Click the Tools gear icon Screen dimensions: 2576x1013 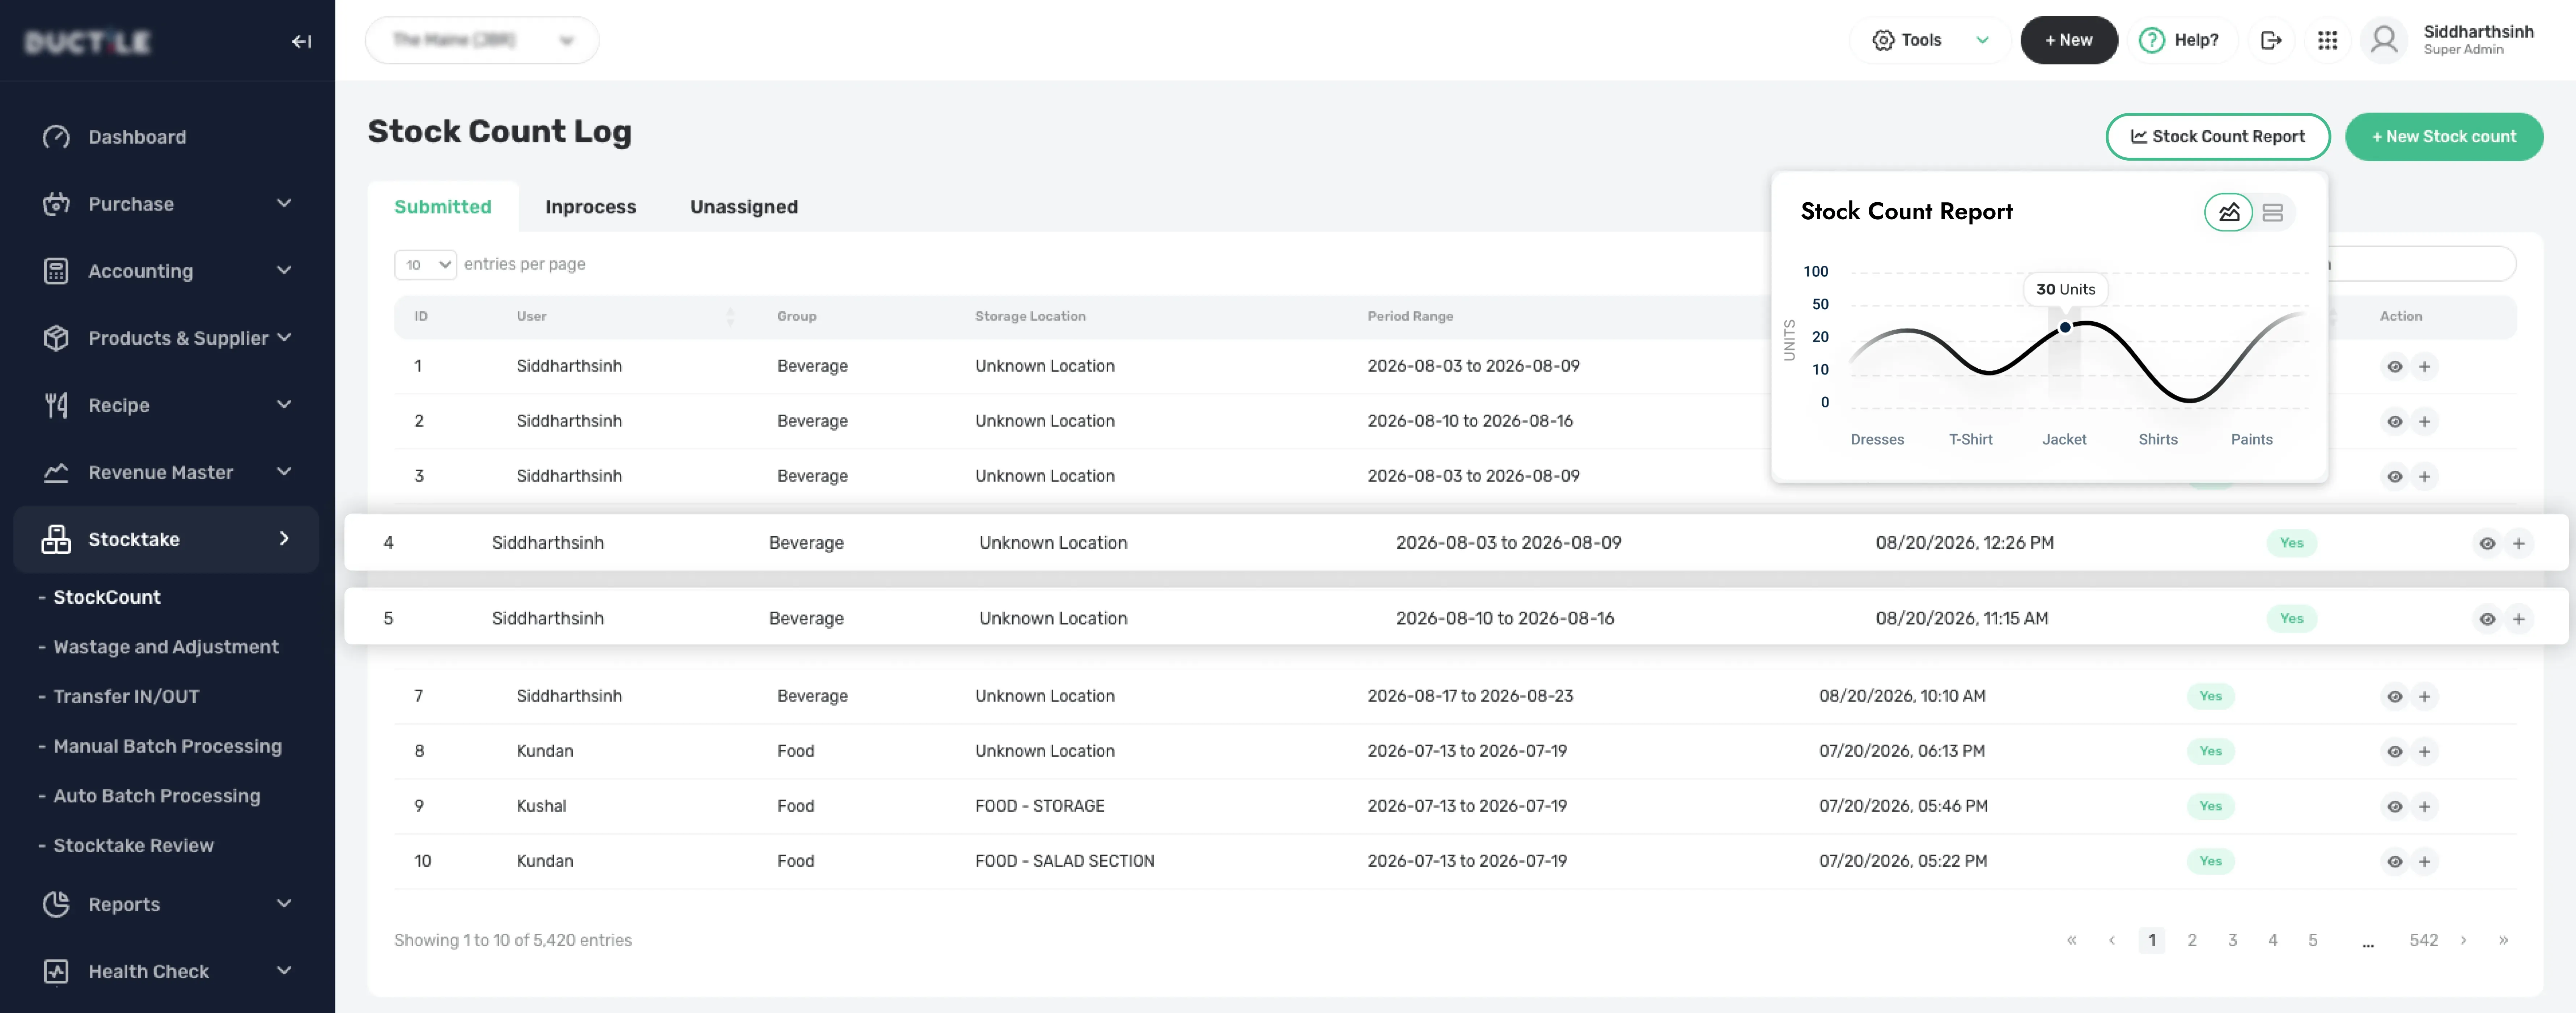1883,40
